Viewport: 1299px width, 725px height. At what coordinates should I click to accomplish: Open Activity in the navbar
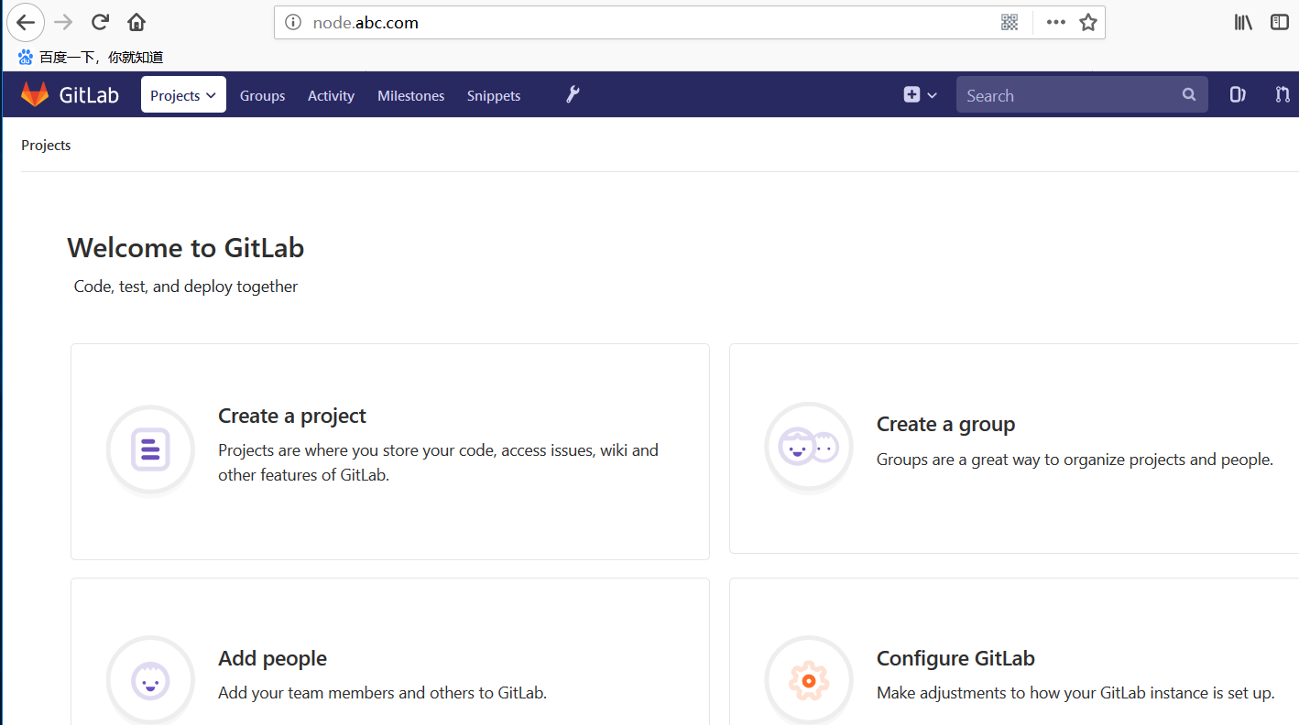331,95
